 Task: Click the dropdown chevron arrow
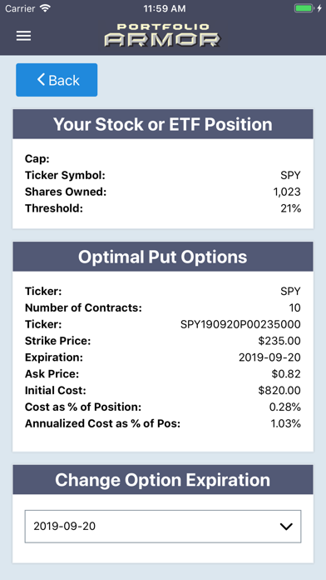286,527
